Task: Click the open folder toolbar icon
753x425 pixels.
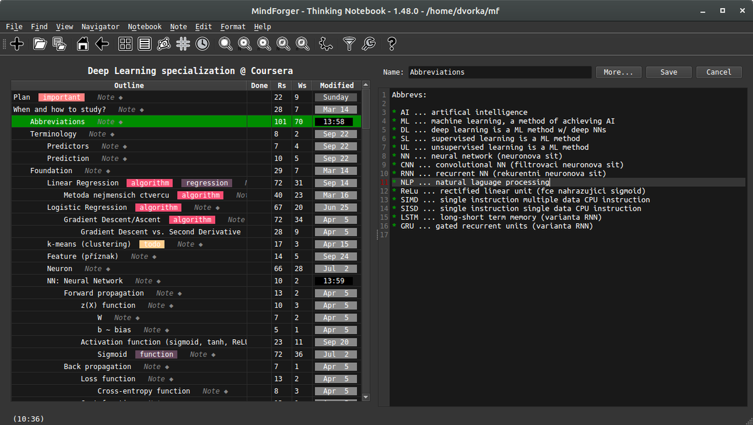Action: (40, 44)
